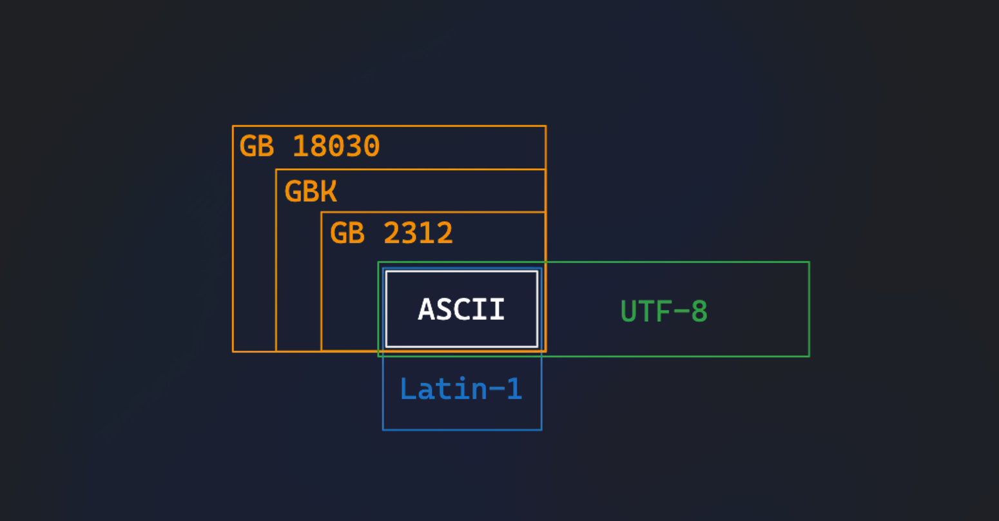Click the number 18030 in orange
Image resolution: width=999 pixels, height=521 pixels.
coord(336,146)
